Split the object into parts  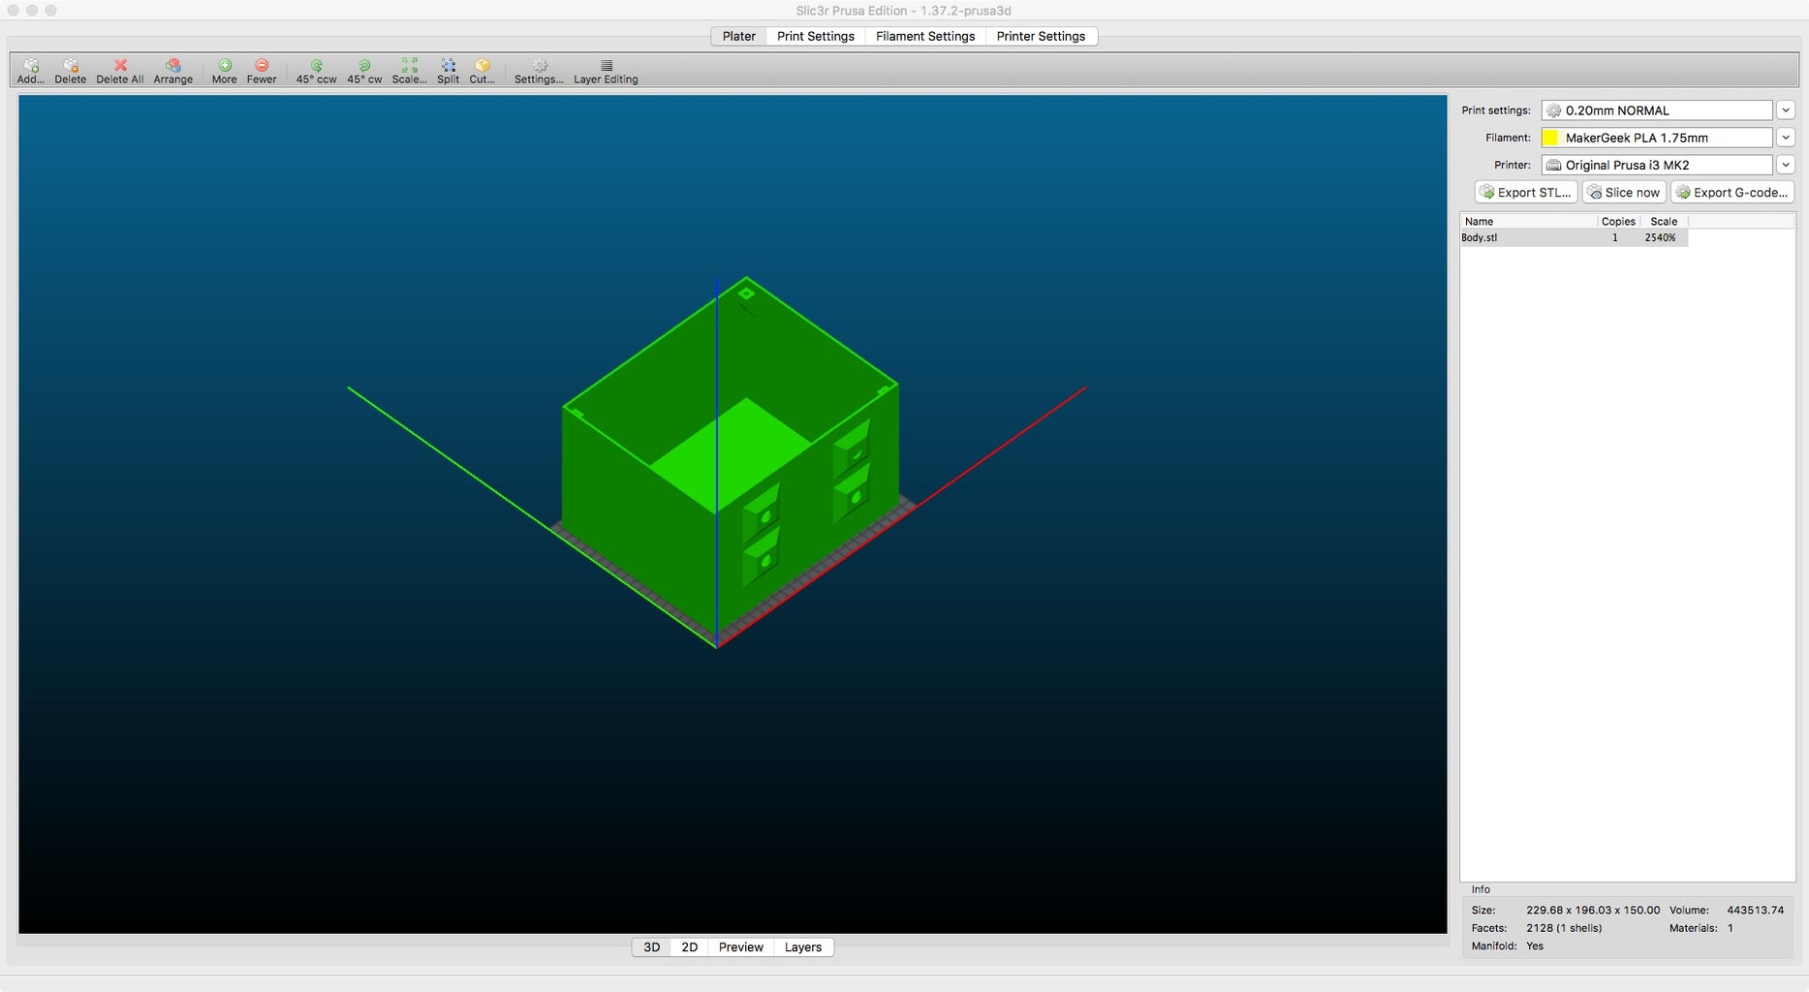[448, 71]
